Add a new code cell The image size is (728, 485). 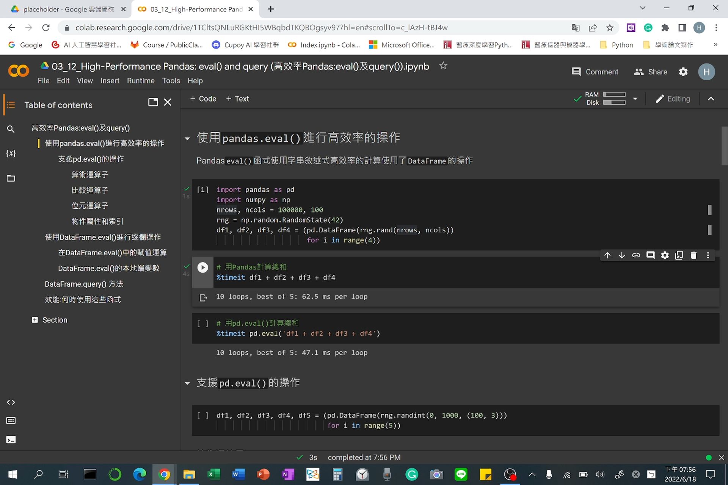(x=203, y=99)
